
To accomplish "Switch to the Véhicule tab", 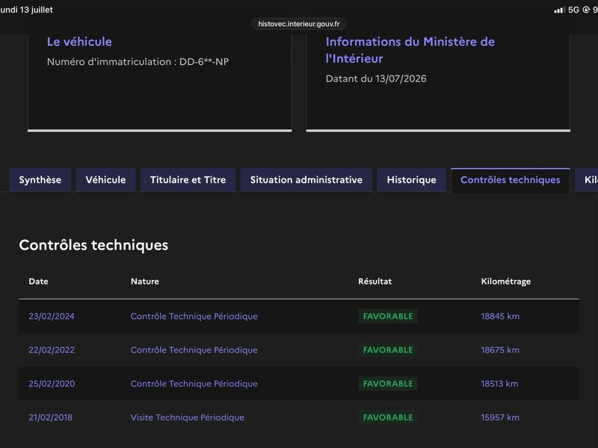I will coord(105,180).
